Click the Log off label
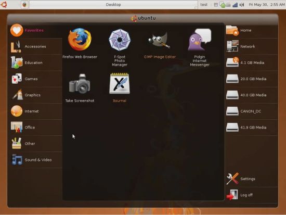The width and height of the screenshot is (286, 215). (x=246, y=195)
